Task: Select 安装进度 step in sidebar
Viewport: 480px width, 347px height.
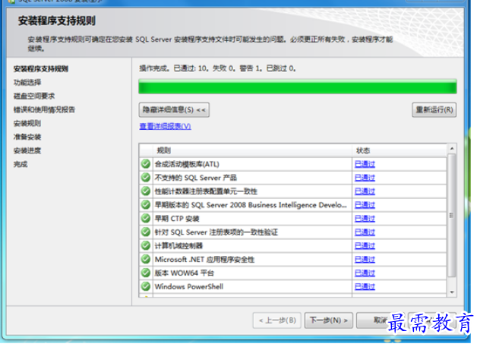Action: [27, 150]
